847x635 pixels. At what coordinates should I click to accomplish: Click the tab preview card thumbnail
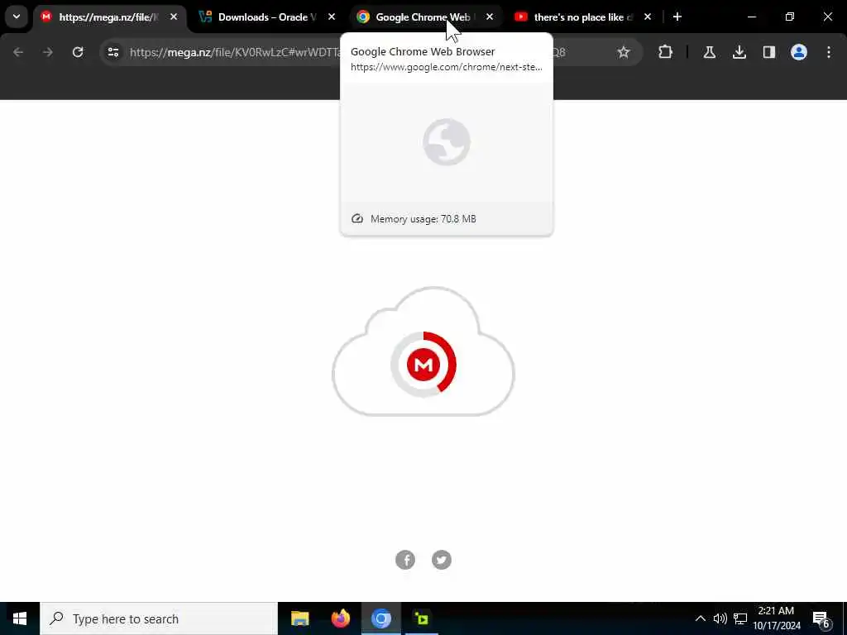tap(447, 142)
